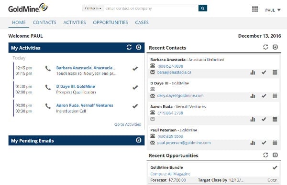The height and width of the screenshot is (185, 287).
Task: Call phone number (630)325-5503
Action: click(x=170, y=136)
